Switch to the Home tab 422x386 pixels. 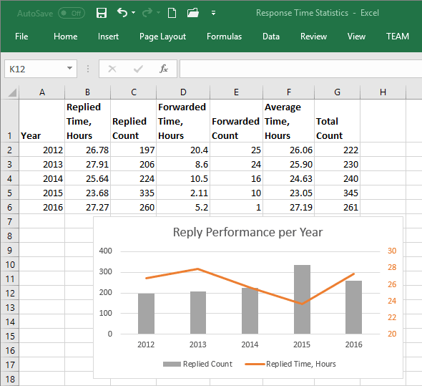point(65,37)
